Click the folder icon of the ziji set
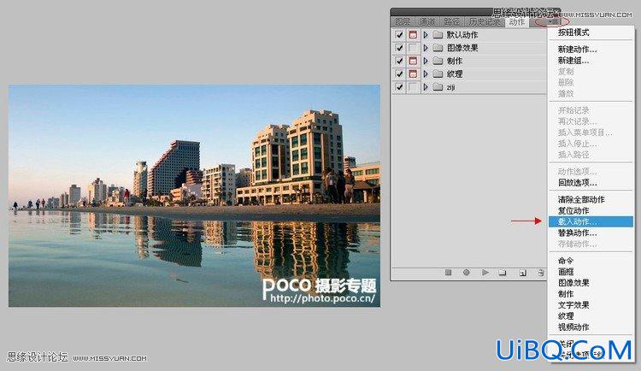 point(438,87)
